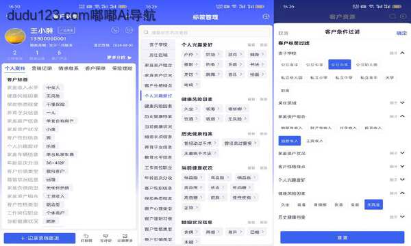Tap the play icon in 客户资源 header

[x=403, y=16]
